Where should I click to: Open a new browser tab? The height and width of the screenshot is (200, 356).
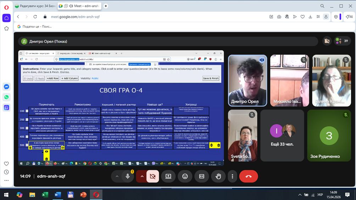(x=106, y=6)
